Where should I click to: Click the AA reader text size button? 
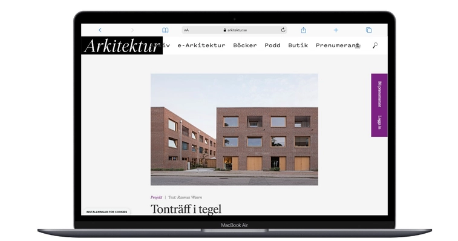tap(186, 30)
